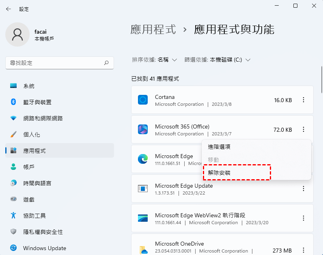323x255 pixels.
Task: Click the search magnifier icon
Action: (x=106, y=63)
